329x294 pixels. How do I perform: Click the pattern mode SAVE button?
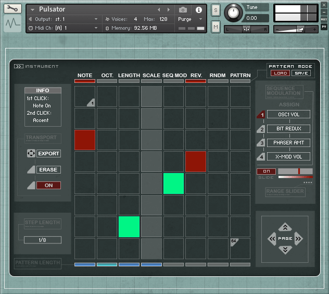click(x=300, y=73)
